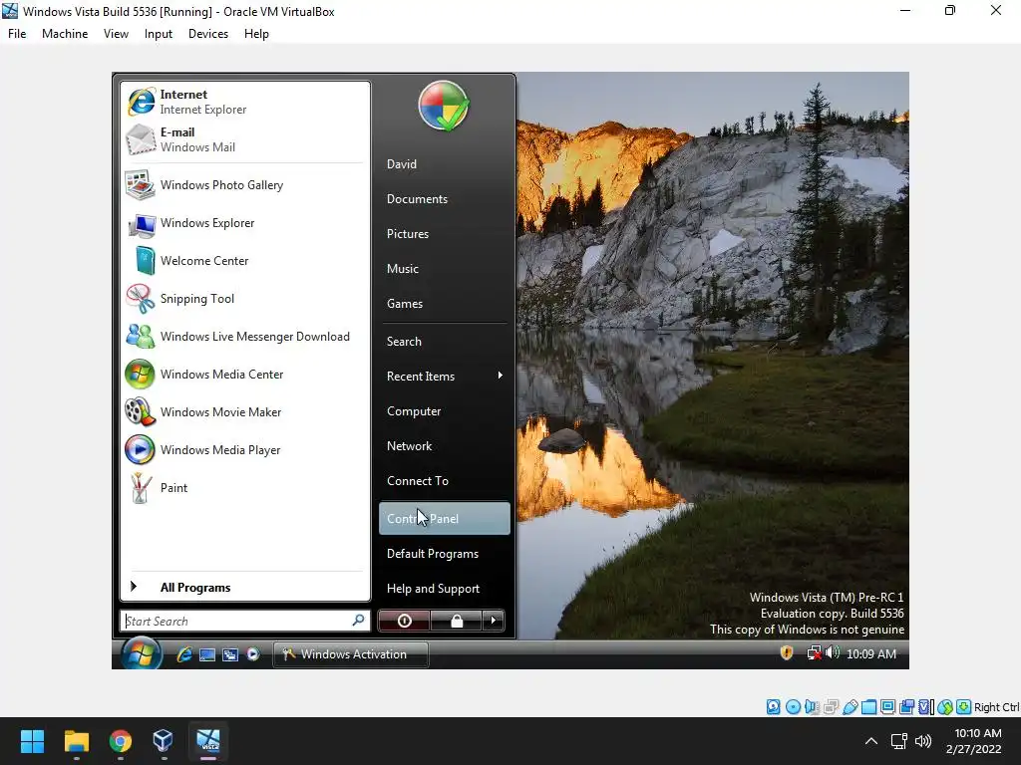Open Paint

click(x=245, y=488)
